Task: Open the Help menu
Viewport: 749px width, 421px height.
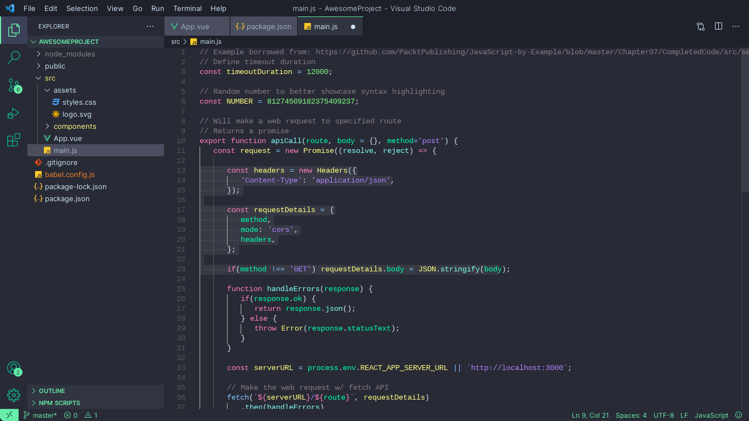Action: click(218, 8)
